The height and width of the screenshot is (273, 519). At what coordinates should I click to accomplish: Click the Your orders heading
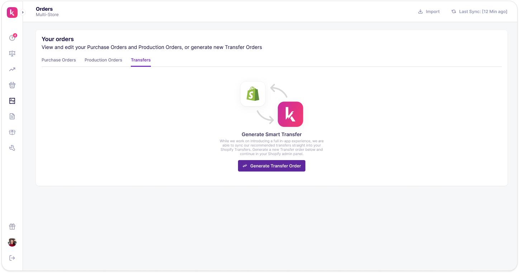(x=58, y=39)
